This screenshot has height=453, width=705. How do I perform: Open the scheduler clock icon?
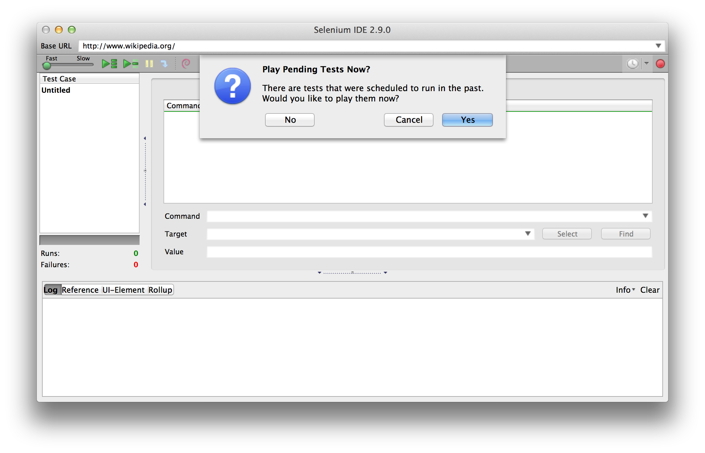pos(632,64)
